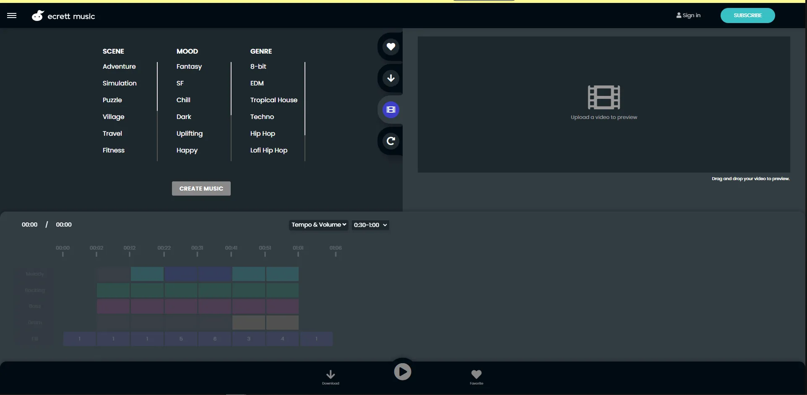Click the Fill block numbered 5
This screenshot has height=395, width=807.
181,339
